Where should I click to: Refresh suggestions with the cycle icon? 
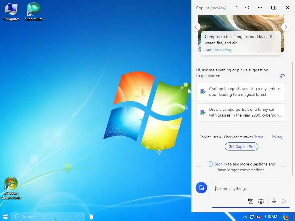coord(282,76)
